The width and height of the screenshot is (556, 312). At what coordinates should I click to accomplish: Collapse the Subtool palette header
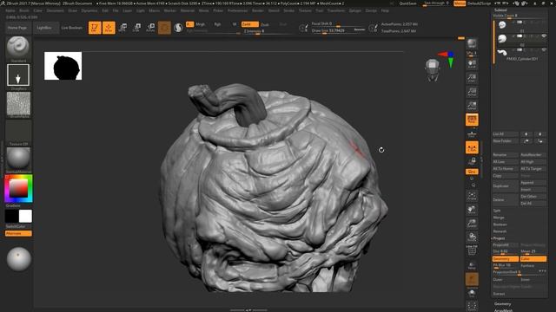[500, 10]
